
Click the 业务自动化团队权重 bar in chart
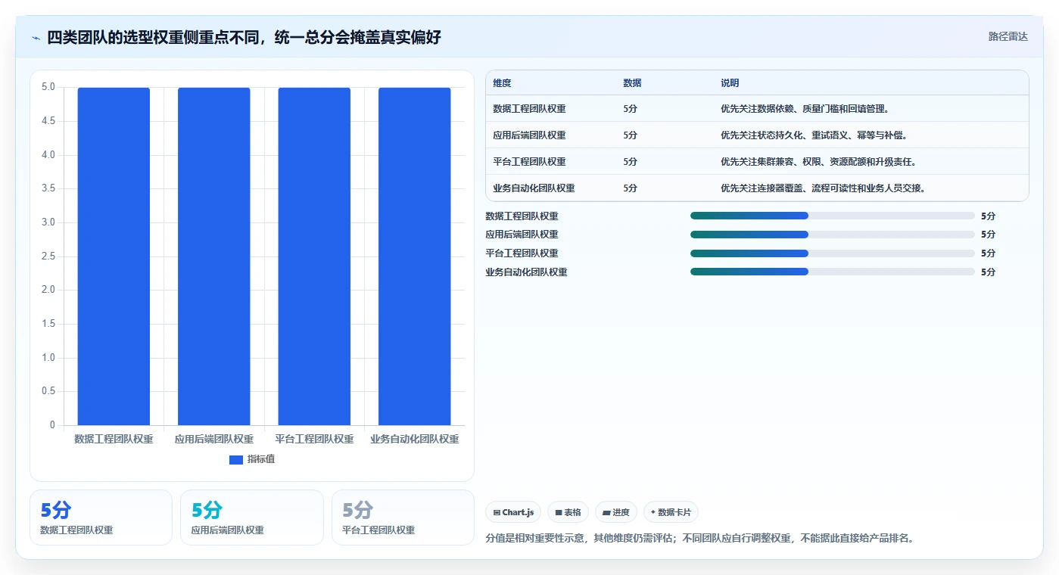(x=415, y=256)
